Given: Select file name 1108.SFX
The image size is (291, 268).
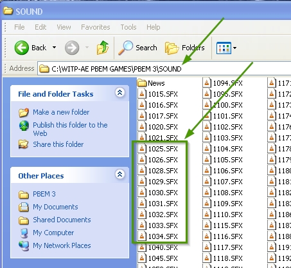Looking at the screenshot, I should 227,193.
